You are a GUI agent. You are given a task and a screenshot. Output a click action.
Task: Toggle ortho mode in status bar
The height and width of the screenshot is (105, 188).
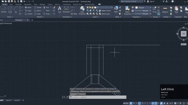click(x=139, y=103)
